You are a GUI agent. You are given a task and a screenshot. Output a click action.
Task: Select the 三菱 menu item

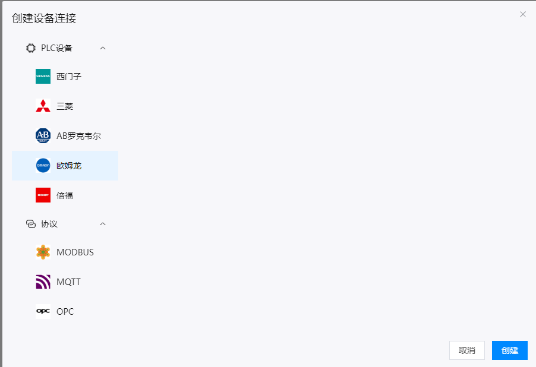pos(65,106)
